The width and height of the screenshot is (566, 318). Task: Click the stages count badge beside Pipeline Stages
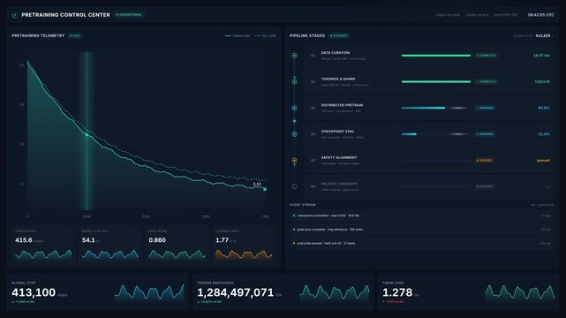tap(339, 35)
